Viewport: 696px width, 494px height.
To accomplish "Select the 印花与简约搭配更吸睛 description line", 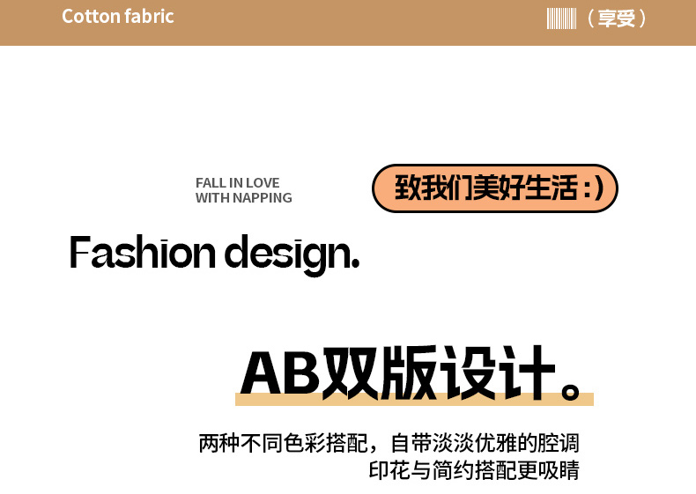I will pos(474,470).
